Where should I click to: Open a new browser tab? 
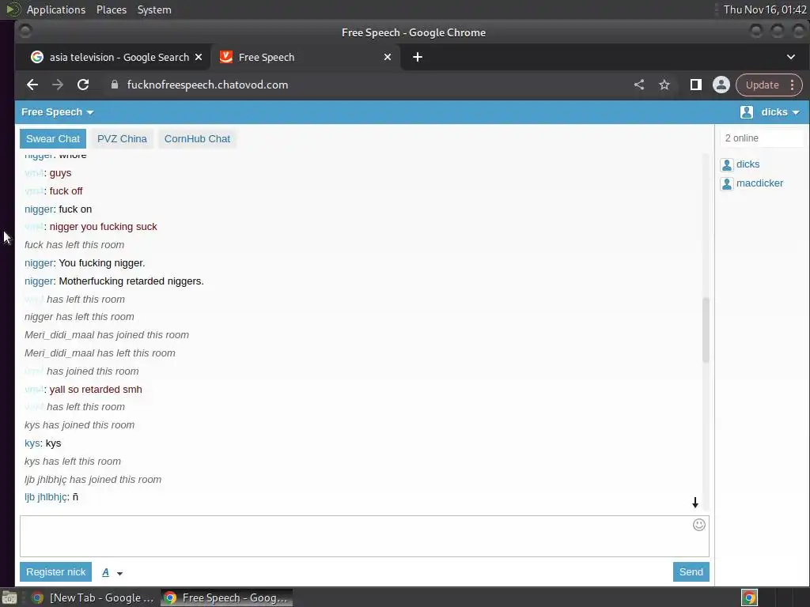(x=418, y=57)
